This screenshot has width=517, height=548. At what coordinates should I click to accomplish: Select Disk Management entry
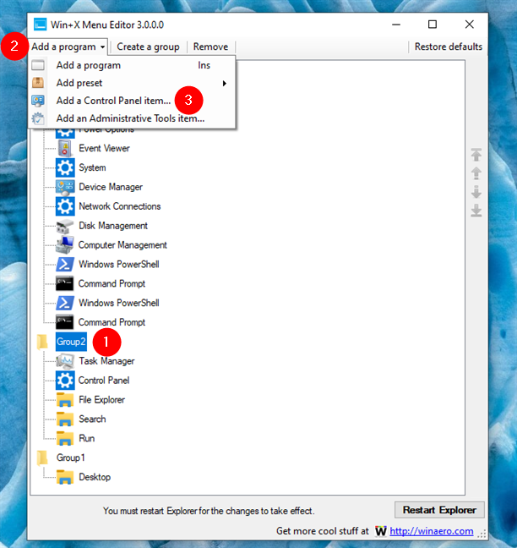click(113, 226)
